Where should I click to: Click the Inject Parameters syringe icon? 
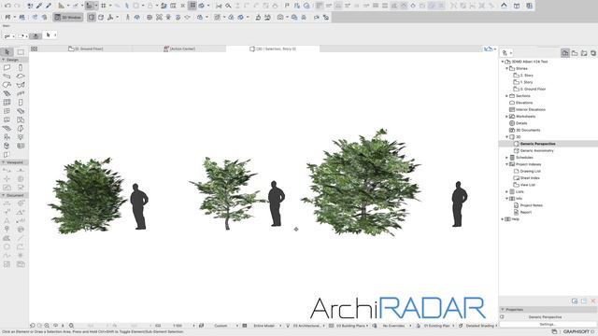pyautogui.click(x=49, y=6)
